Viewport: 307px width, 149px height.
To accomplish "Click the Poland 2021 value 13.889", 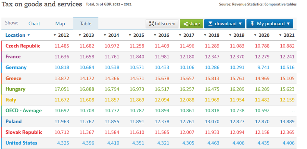I will point(287,121).
